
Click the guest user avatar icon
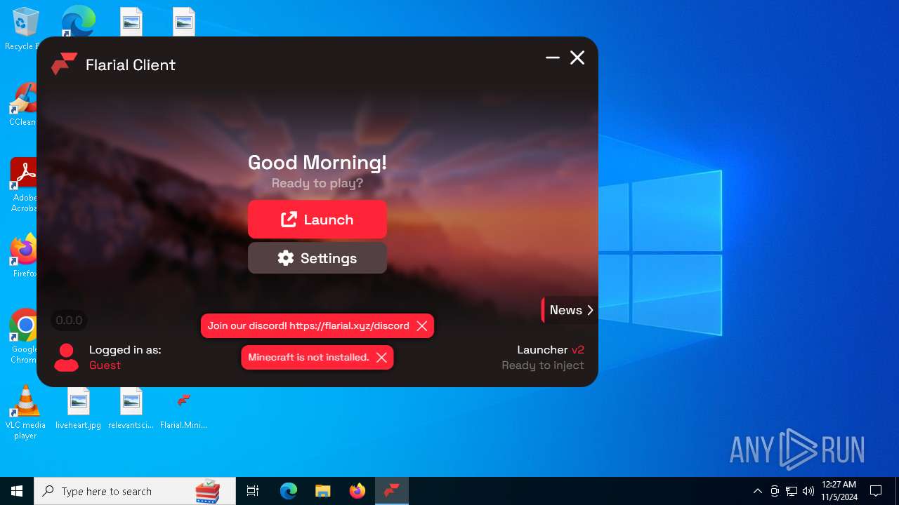[67, 357]
